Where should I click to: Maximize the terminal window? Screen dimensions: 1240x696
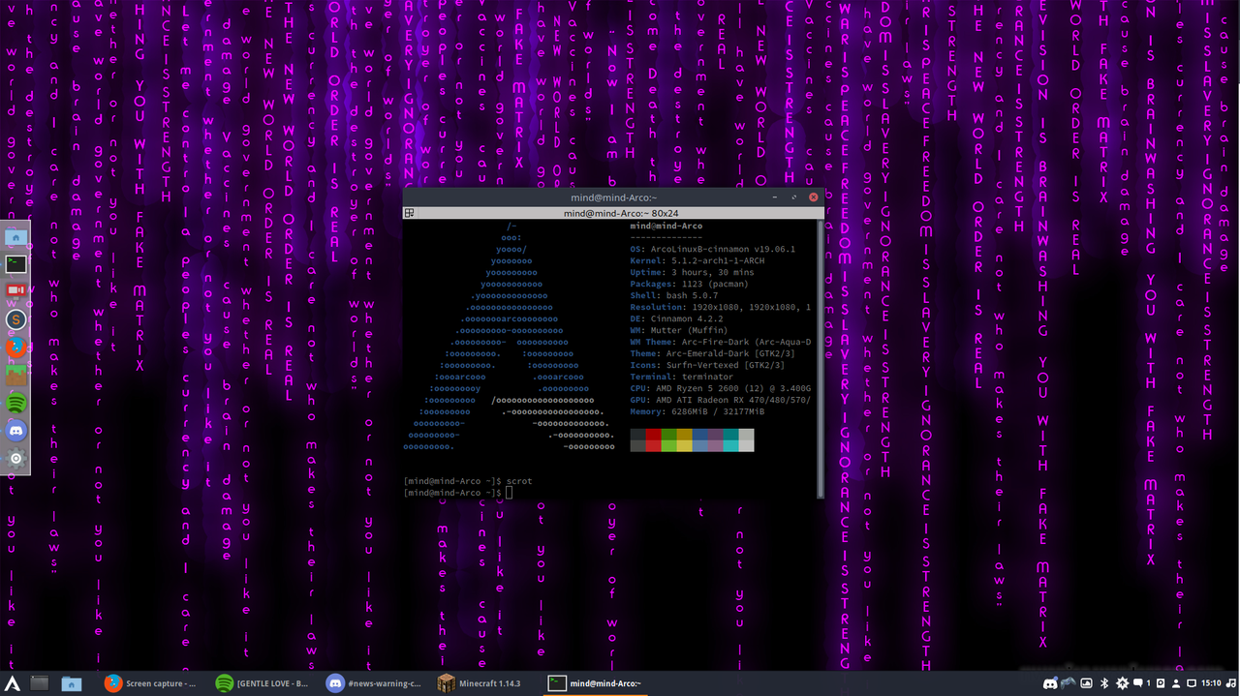click(794, 197)
